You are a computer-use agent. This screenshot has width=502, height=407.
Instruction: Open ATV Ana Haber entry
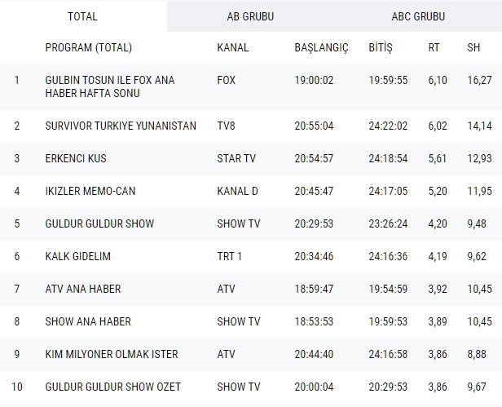[x=83, y=289]
